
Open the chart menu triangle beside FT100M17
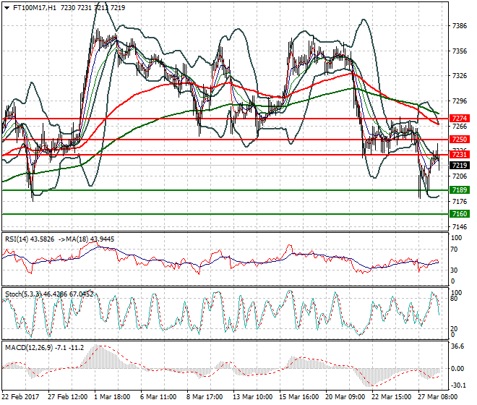(x=7, y=8)
